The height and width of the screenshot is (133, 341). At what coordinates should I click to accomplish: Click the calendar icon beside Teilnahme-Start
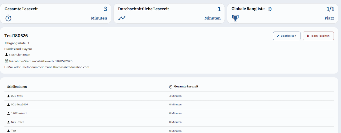pyautogui.click(x=6, y=61)
